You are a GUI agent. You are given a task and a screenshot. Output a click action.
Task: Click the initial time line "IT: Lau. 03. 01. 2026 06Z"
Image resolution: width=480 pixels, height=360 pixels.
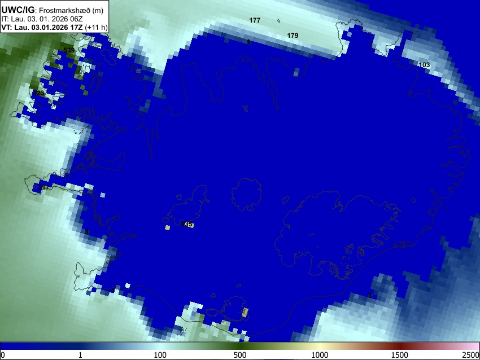42,19
